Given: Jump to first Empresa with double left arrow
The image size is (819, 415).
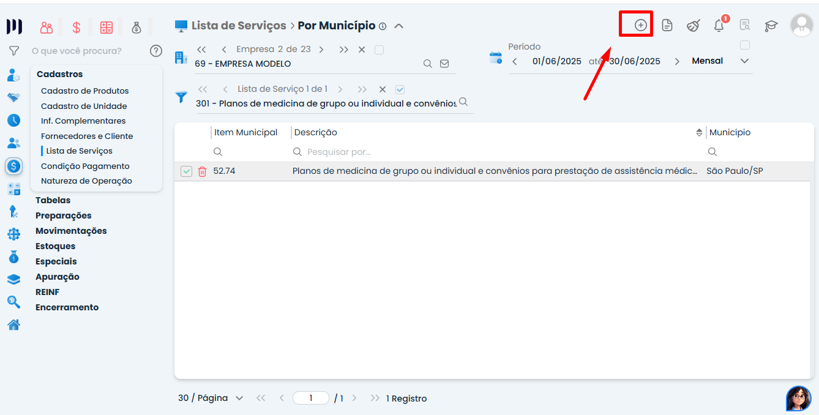Looking at the screenshot, I should coord(201,50).
